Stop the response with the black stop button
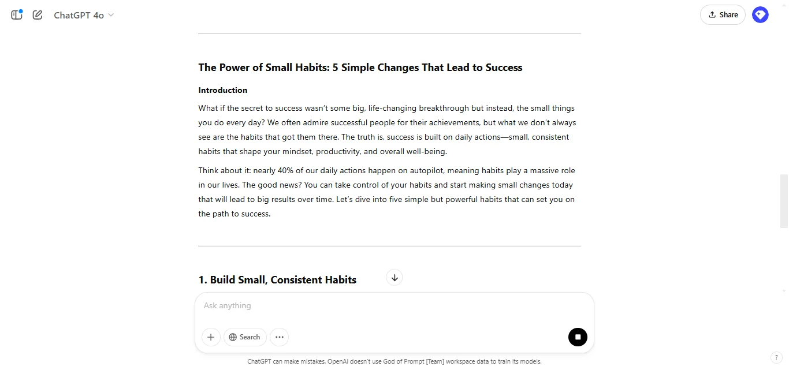789x370 pixels. [578, 337]
